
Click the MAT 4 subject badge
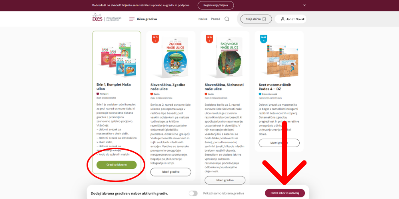264,39
